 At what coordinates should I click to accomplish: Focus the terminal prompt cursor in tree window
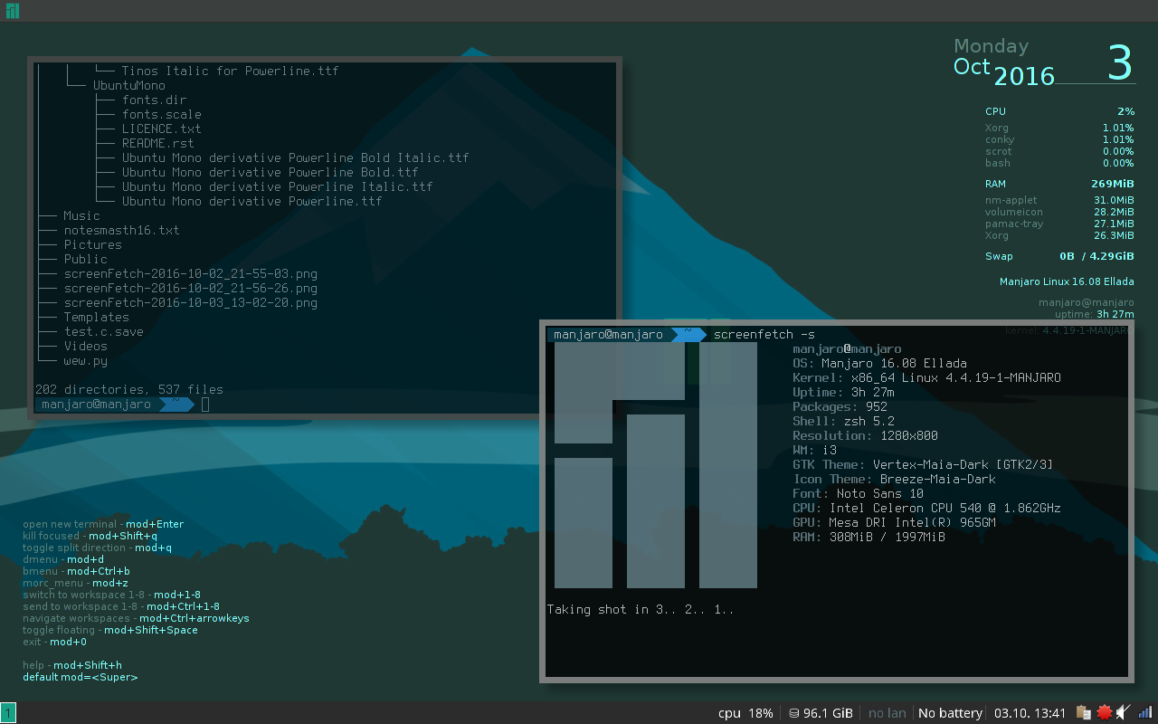tap(205, 405)
